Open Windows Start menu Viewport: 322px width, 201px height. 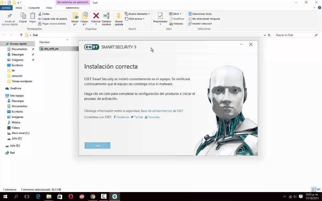(5, 197)
